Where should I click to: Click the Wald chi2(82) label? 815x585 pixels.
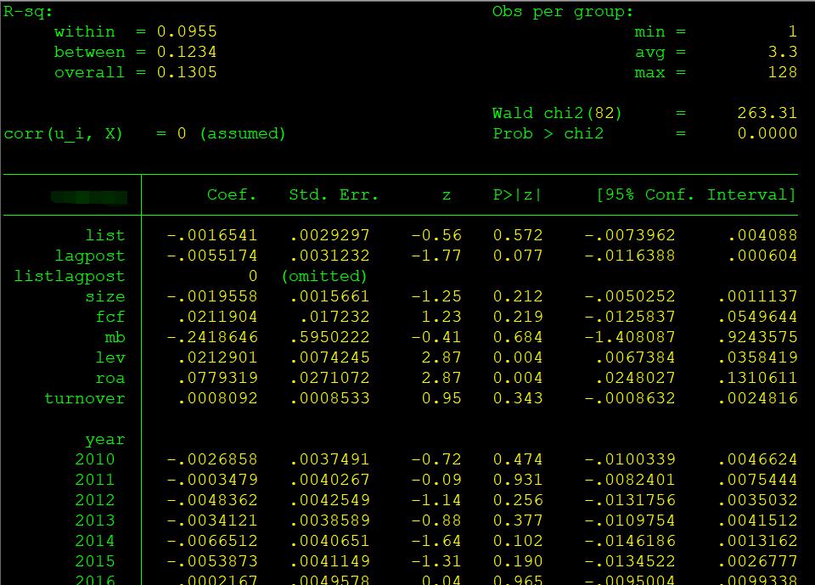557,114
